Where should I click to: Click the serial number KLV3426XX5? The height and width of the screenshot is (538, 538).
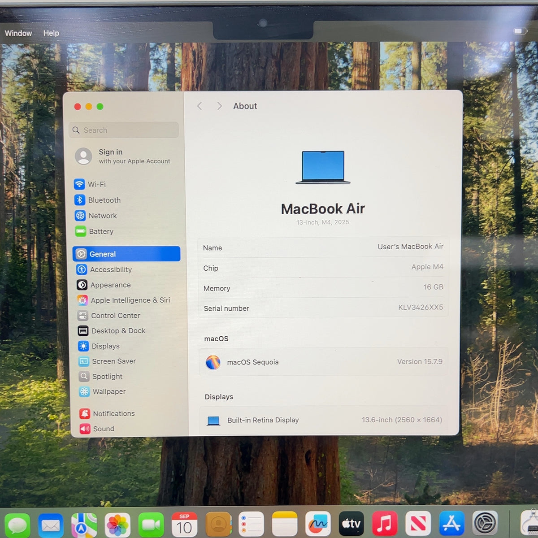[421, 307]
